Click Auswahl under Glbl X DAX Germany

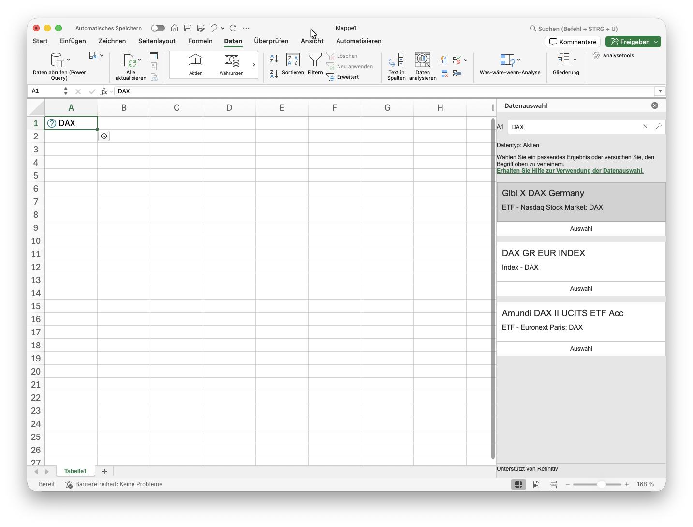pos(581,229)
